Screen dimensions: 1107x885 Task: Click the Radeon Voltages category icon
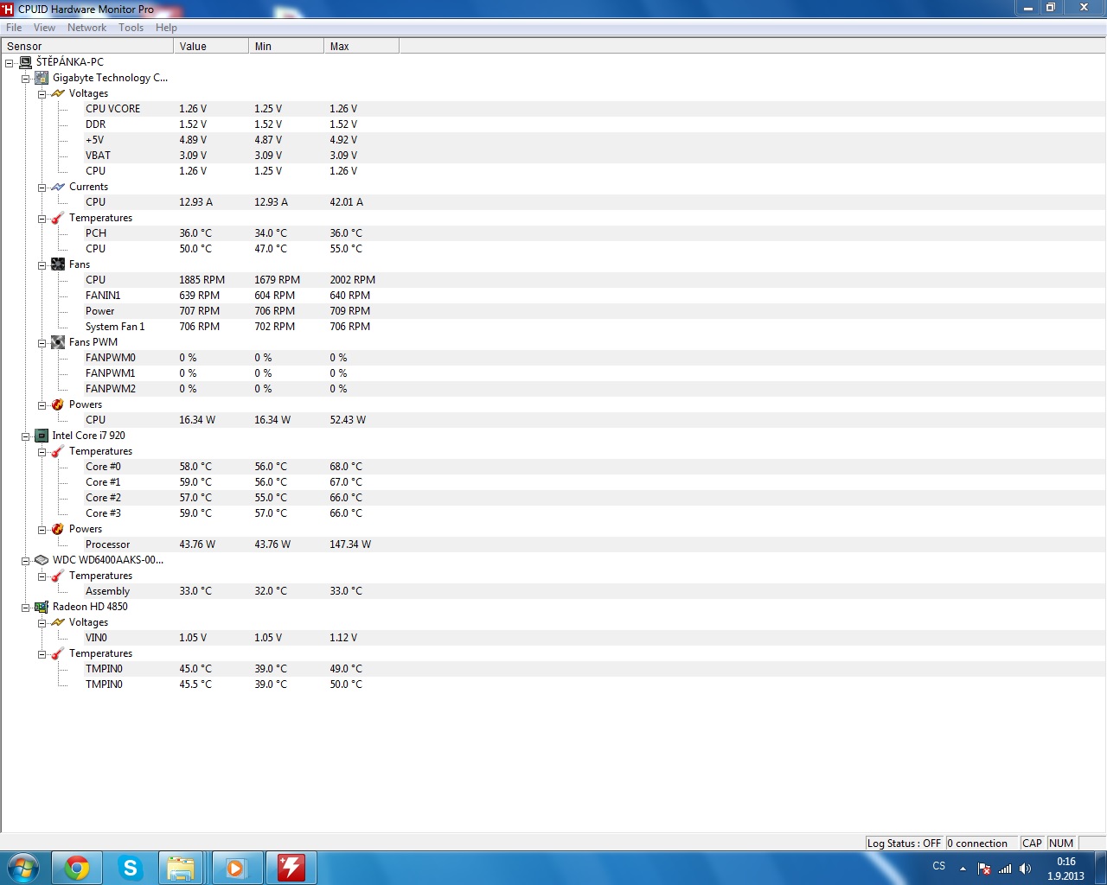58,622
